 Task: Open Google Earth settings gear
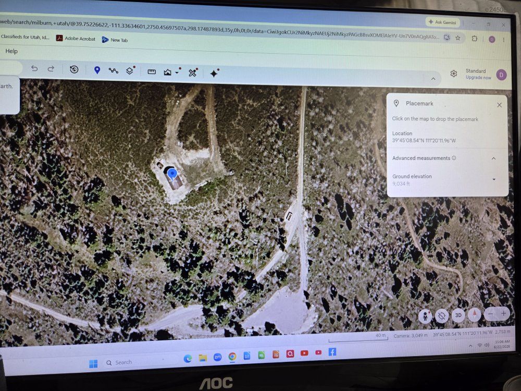454,74
